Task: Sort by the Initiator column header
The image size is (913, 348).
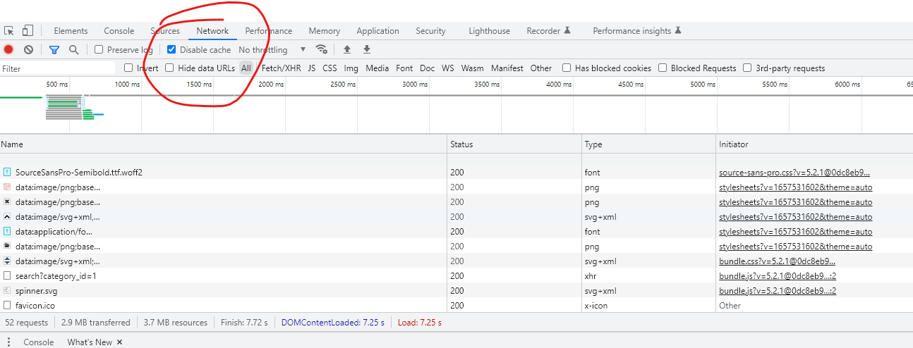Action: (815, 144)
